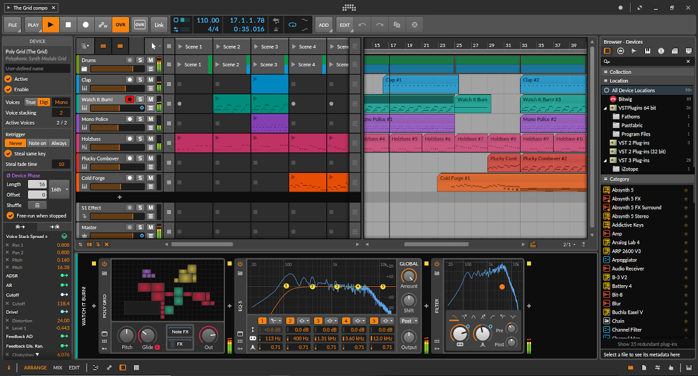This screenshot has height=376, width=698.
Task: Toggle the outlined launcher OVR button
Action: [x=140, y=25]
